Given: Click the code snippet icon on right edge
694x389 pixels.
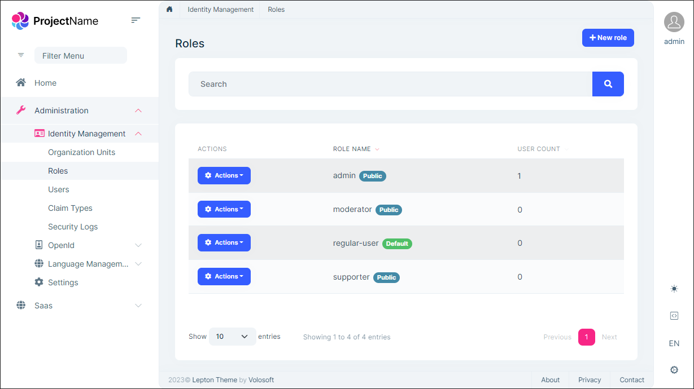Looking at the screenshot, I should 674,316.
